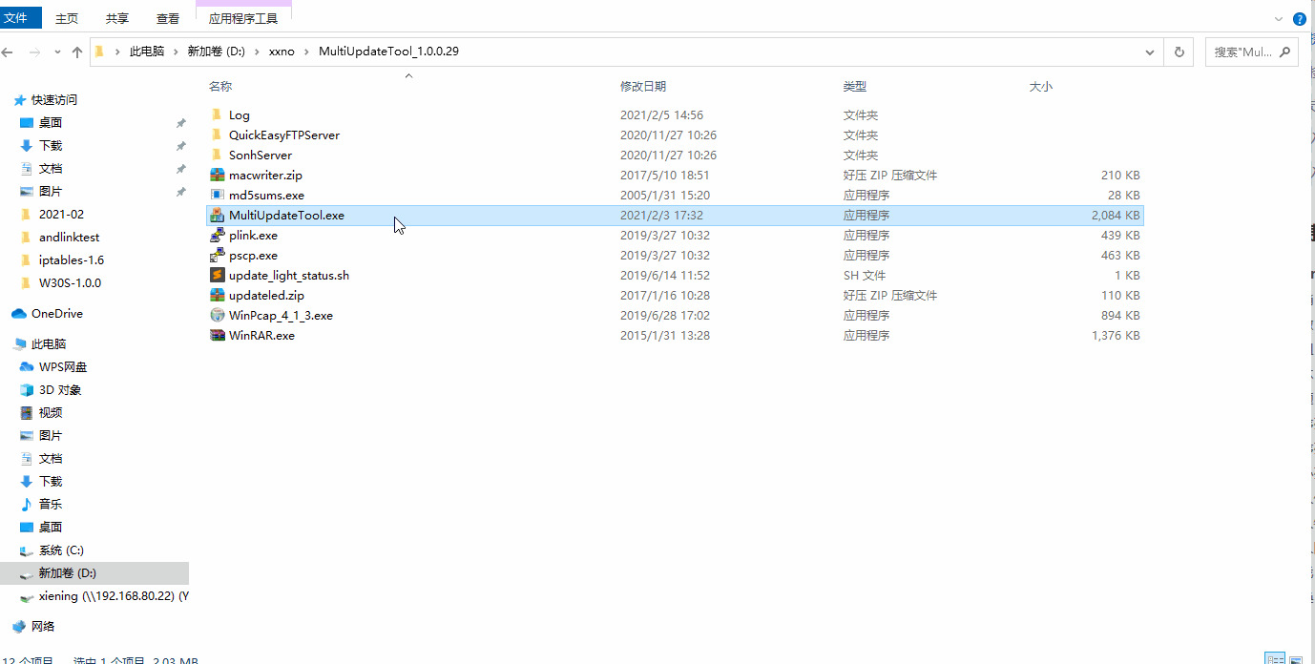Select WinPcap_4_1_3.exe installer icon
Screen dimensions: 1315x664
coord(218,316)
